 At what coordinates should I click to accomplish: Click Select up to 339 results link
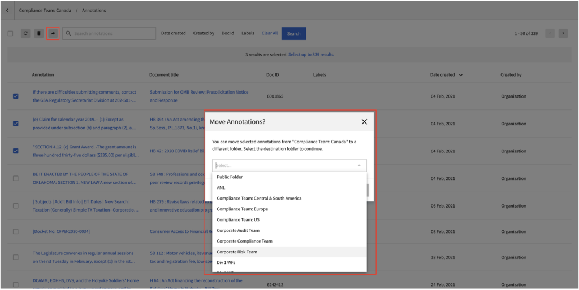tap(311, 55)
